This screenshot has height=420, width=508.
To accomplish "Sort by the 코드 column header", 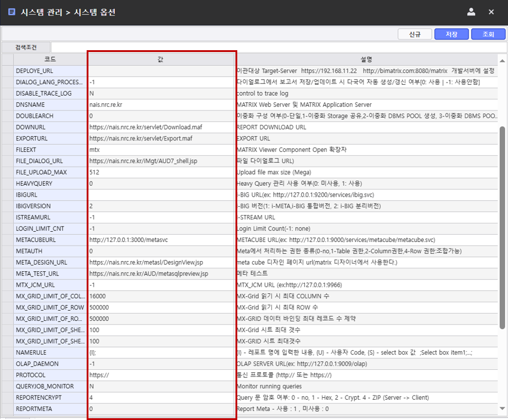I will click(50, 59).
